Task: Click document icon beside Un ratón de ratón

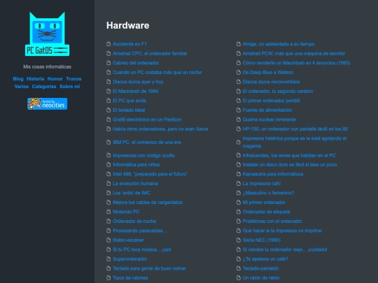Action: (x=239, y=277)
